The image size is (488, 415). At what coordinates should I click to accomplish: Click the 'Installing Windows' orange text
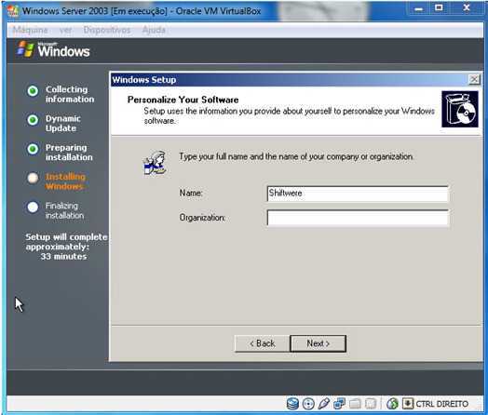pos(65,181)
